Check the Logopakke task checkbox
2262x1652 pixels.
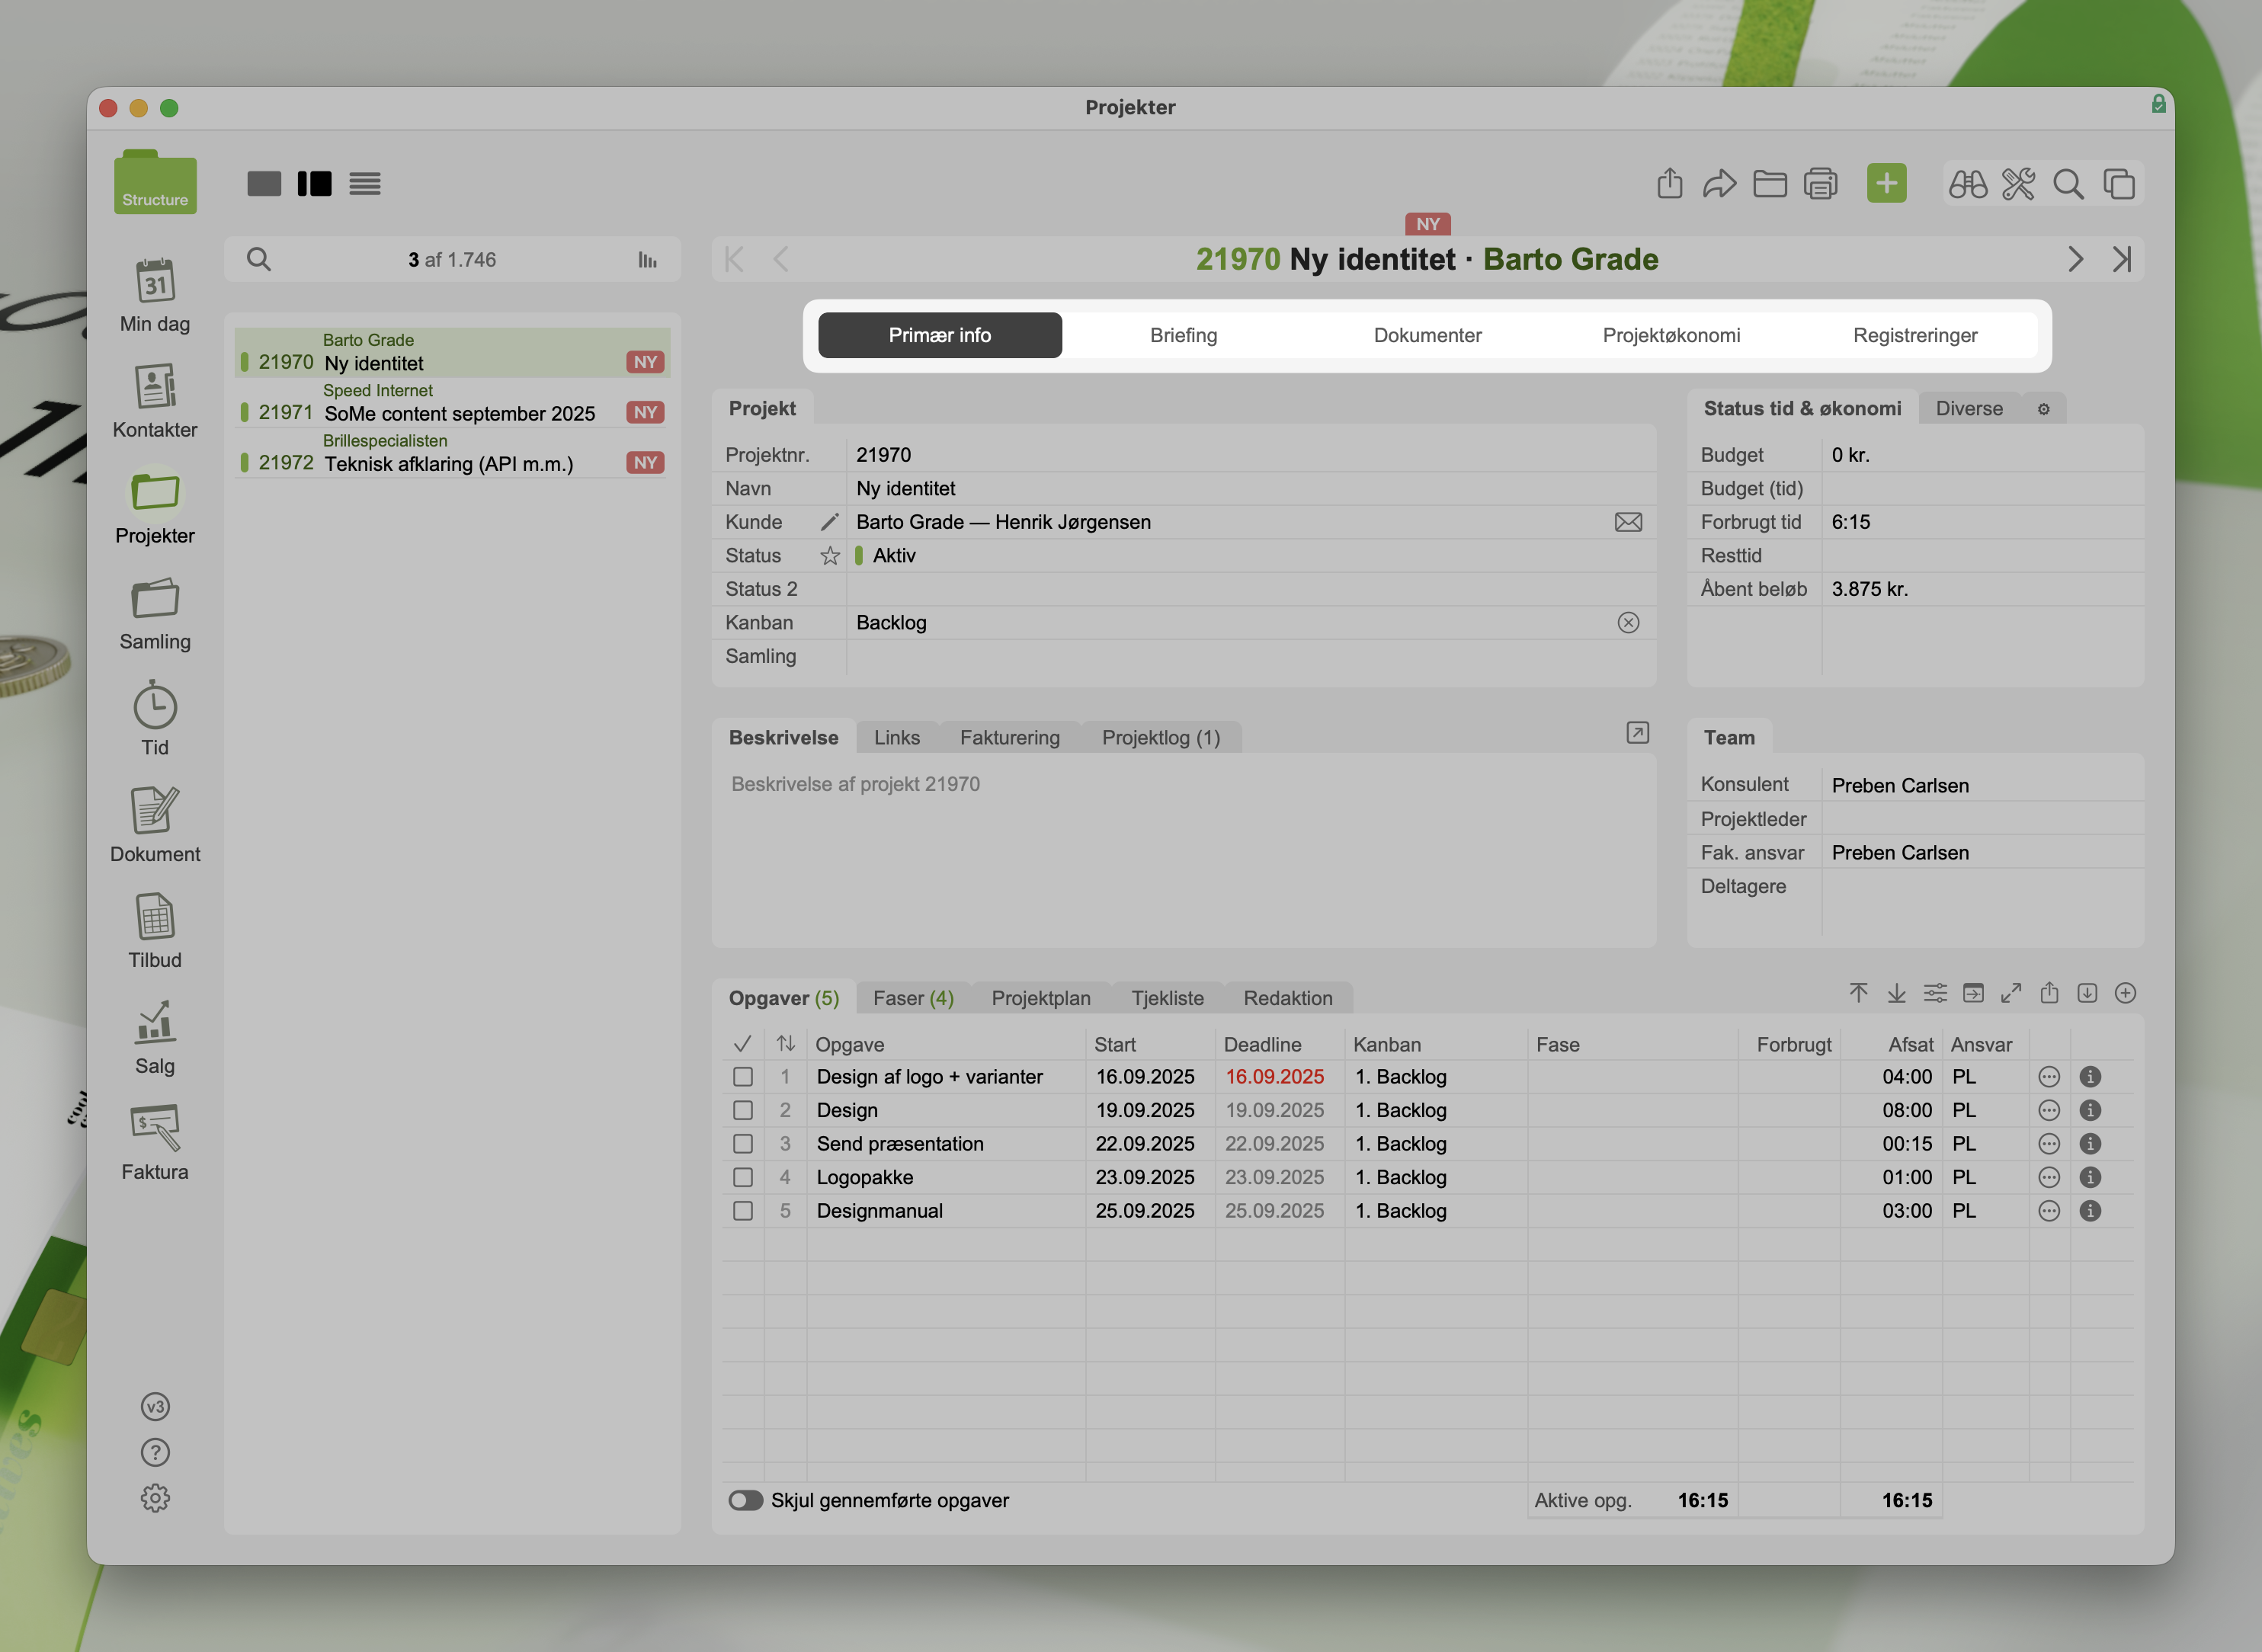point(743,1177)
